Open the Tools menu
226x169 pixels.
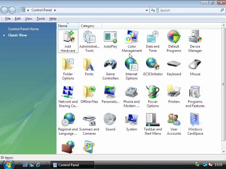pyautogui.click(x=41, y=19)
